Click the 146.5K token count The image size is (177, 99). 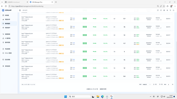158,18
